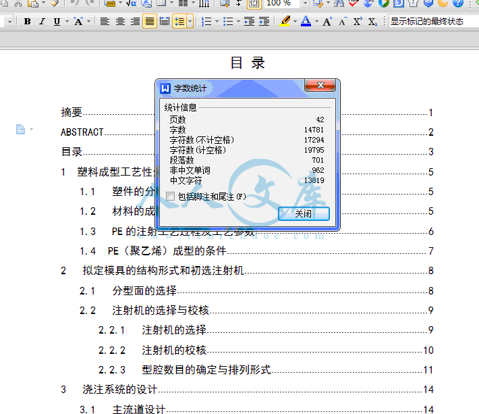The height and width of the screenshot is (414, 479).
Task: Click the document outline icon in margin
Action: coord(20,130)
